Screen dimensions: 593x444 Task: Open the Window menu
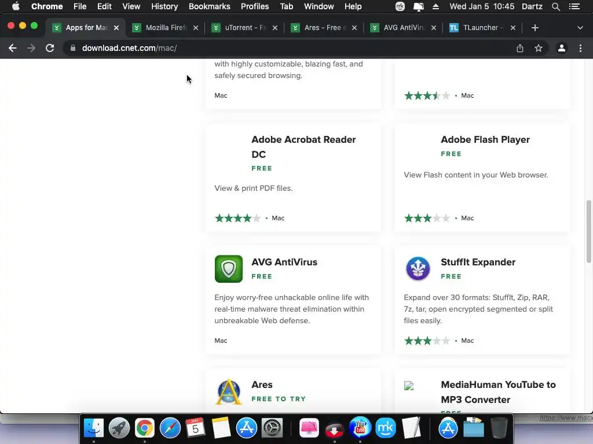coord(319,6)
